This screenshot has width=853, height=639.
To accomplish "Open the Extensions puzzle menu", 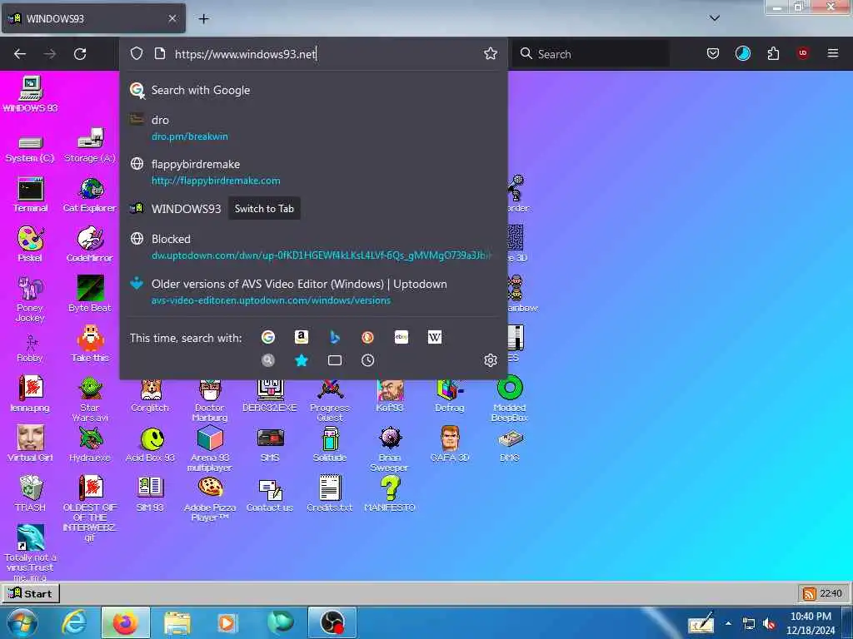I will tap(773, 53).
